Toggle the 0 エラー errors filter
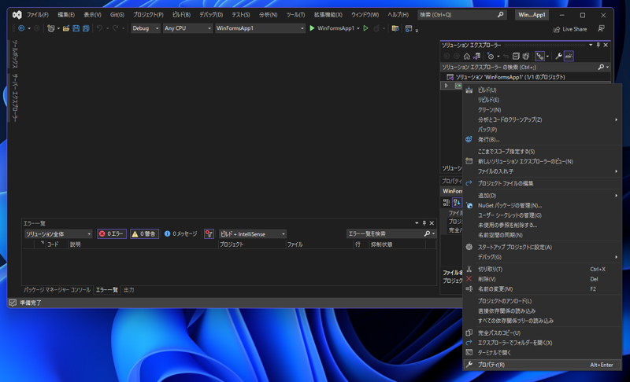 (x=112, y=233)
